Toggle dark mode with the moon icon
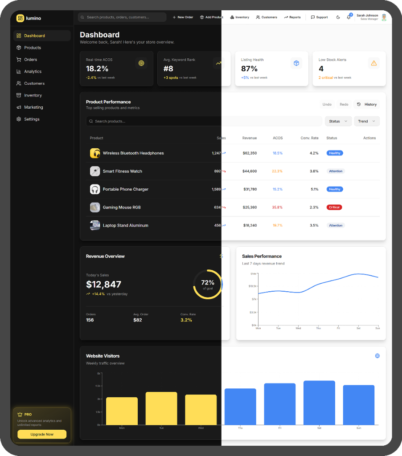 point(338,17)
